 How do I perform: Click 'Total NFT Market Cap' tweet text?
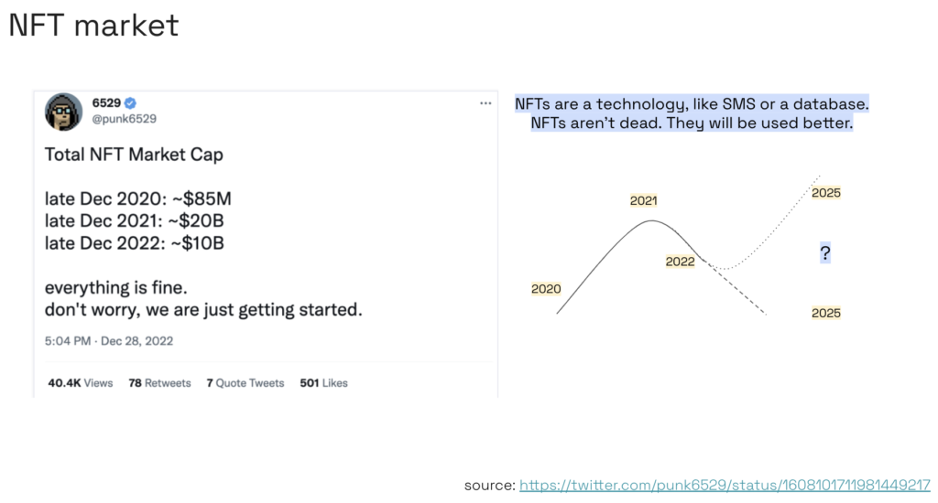[134, 155]
